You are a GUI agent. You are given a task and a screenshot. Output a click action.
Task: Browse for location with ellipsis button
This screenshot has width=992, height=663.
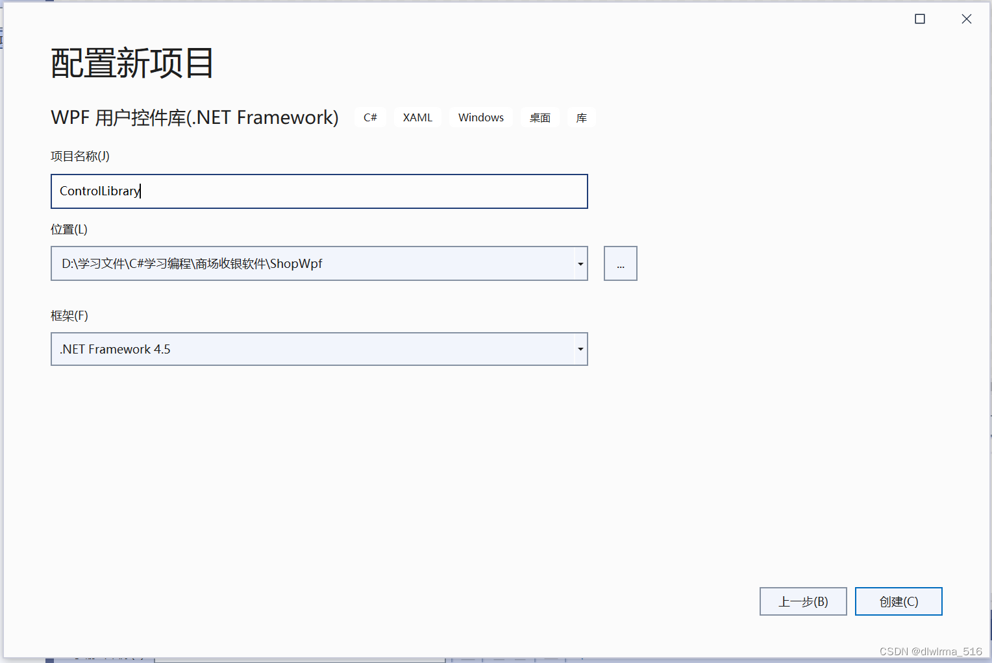click(x=621, y=263)
